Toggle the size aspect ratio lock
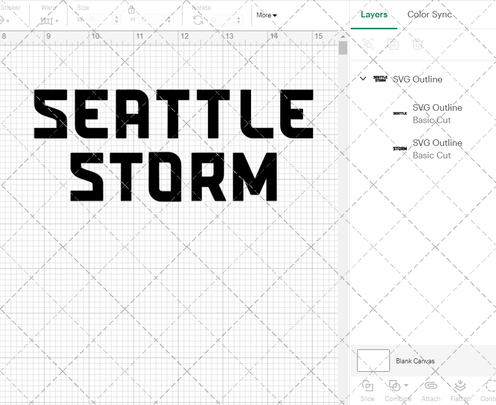This screenshot has height=405, width=496. pyautogui.click(x=131, y=9)
